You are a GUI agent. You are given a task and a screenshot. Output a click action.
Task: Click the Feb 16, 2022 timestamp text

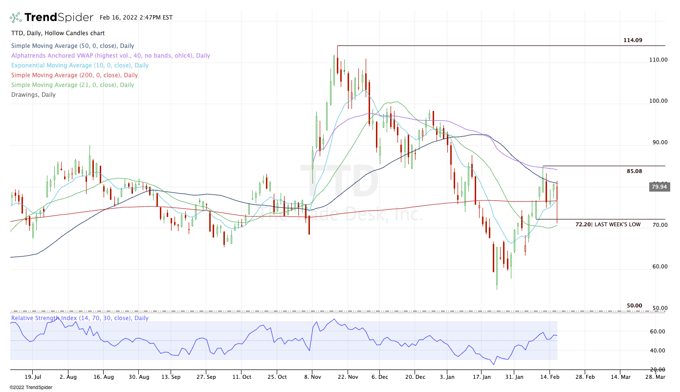[136, 18]
